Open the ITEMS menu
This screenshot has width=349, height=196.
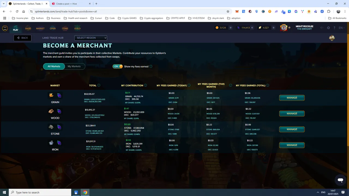(x=65, y=28)
